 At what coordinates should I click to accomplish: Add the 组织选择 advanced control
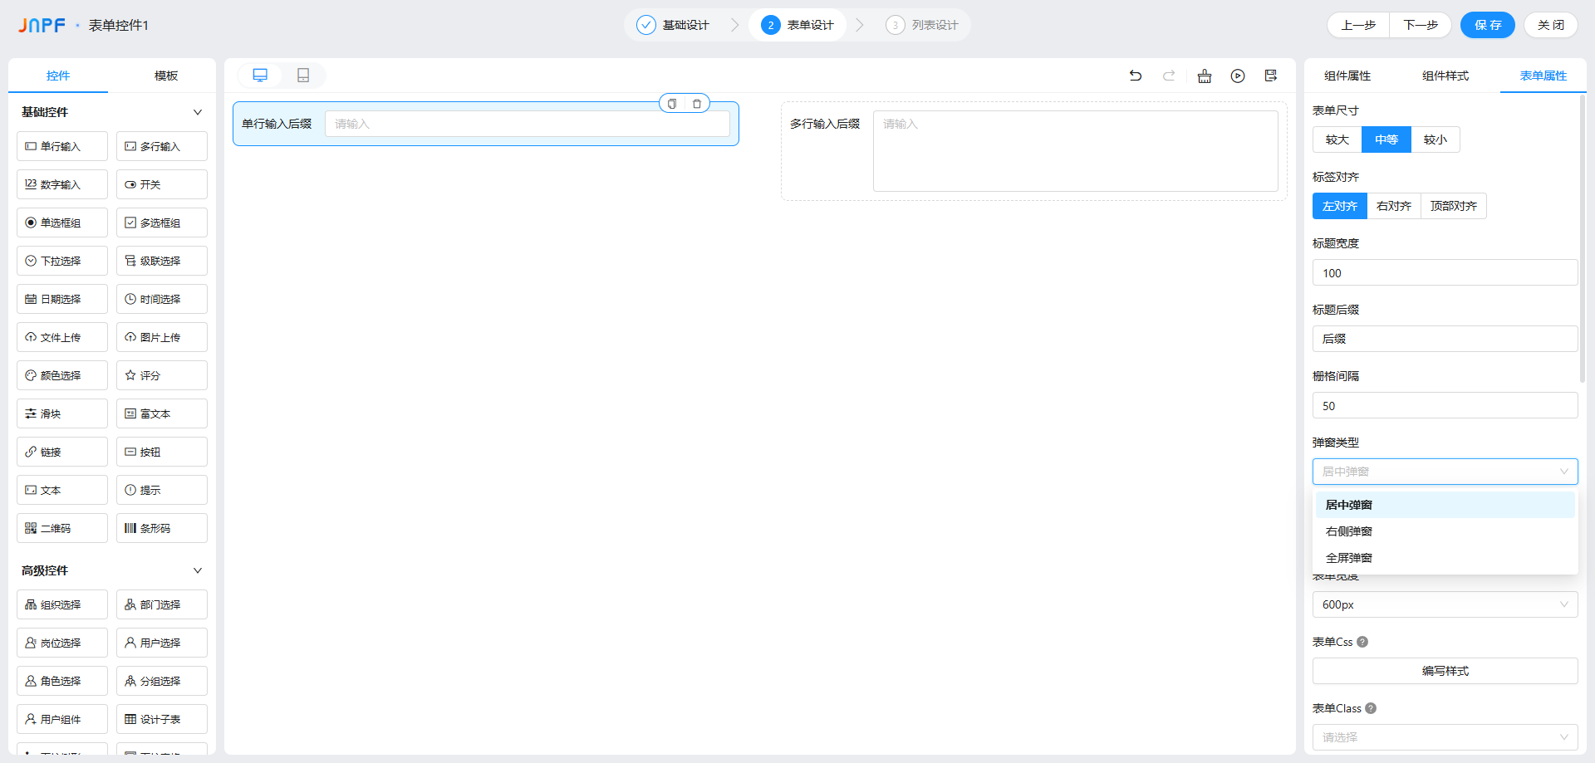click(x=62, y=604)
